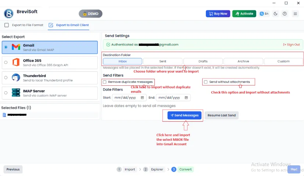The image size is (304, 176).
Task: Click the End date input field
Action: (x=174, y=98)
